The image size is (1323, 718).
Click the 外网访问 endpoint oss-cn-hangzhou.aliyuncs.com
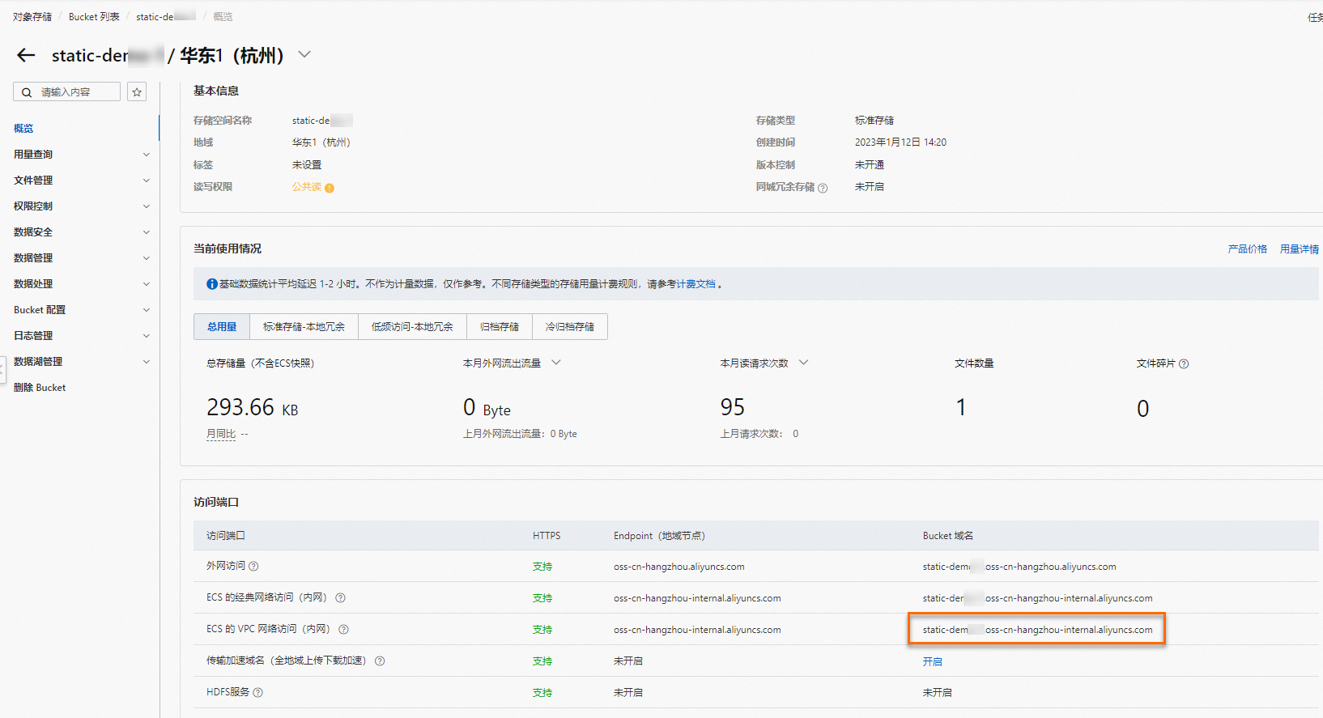(x=679, y=567)
